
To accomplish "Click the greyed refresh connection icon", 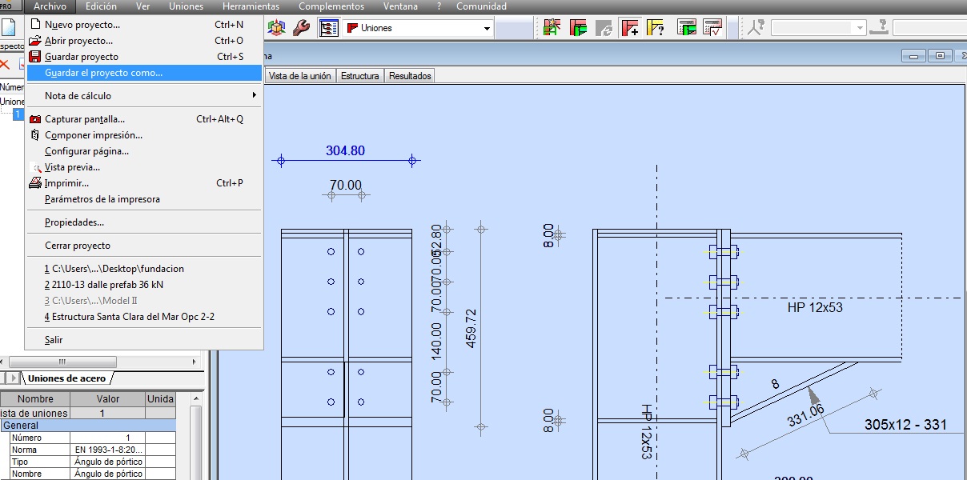I will (603, 28).
